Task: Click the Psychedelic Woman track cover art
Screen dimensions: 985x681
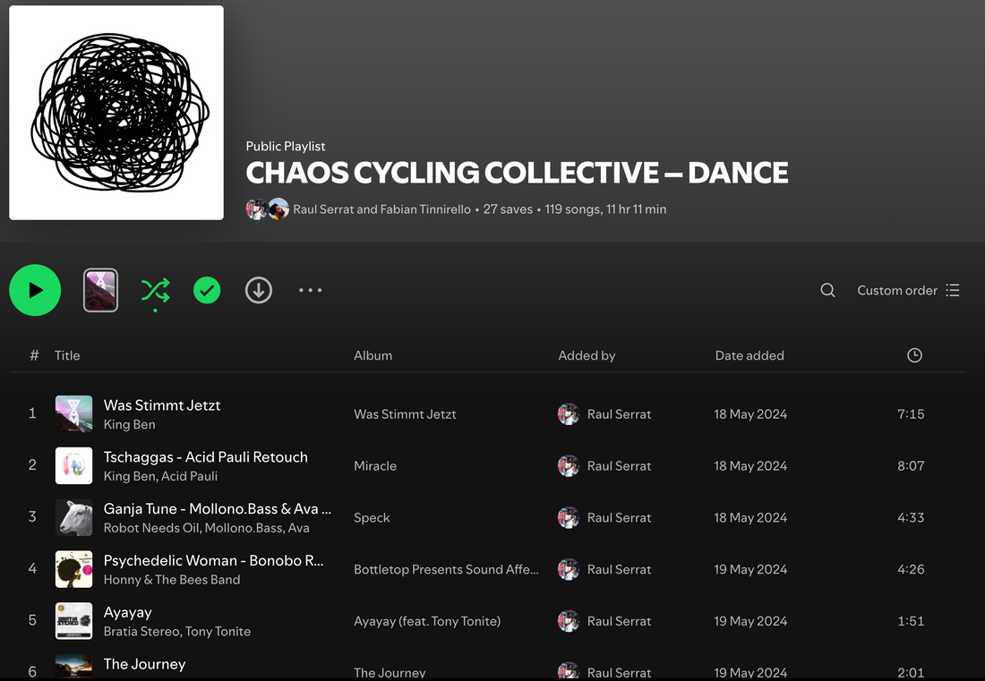Action: click(73, 569)
